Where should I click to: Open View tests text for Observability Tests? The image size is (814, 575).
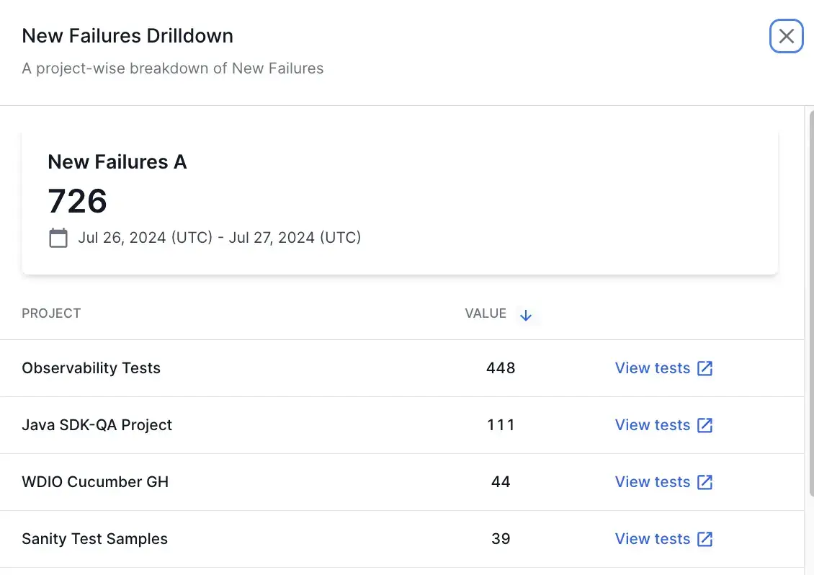point(652,368)
